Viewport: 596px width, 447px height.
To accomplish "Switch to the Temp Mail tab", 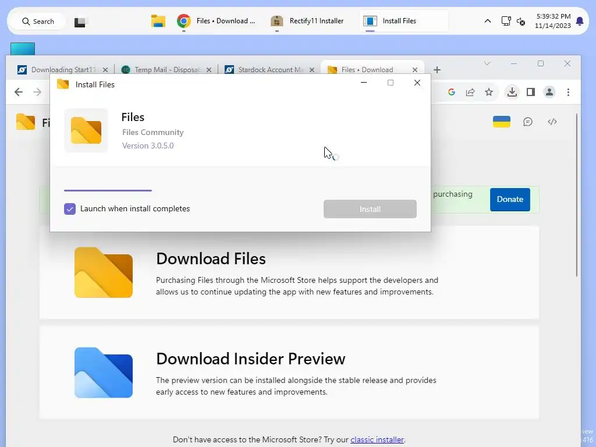I will pos(166,70).
